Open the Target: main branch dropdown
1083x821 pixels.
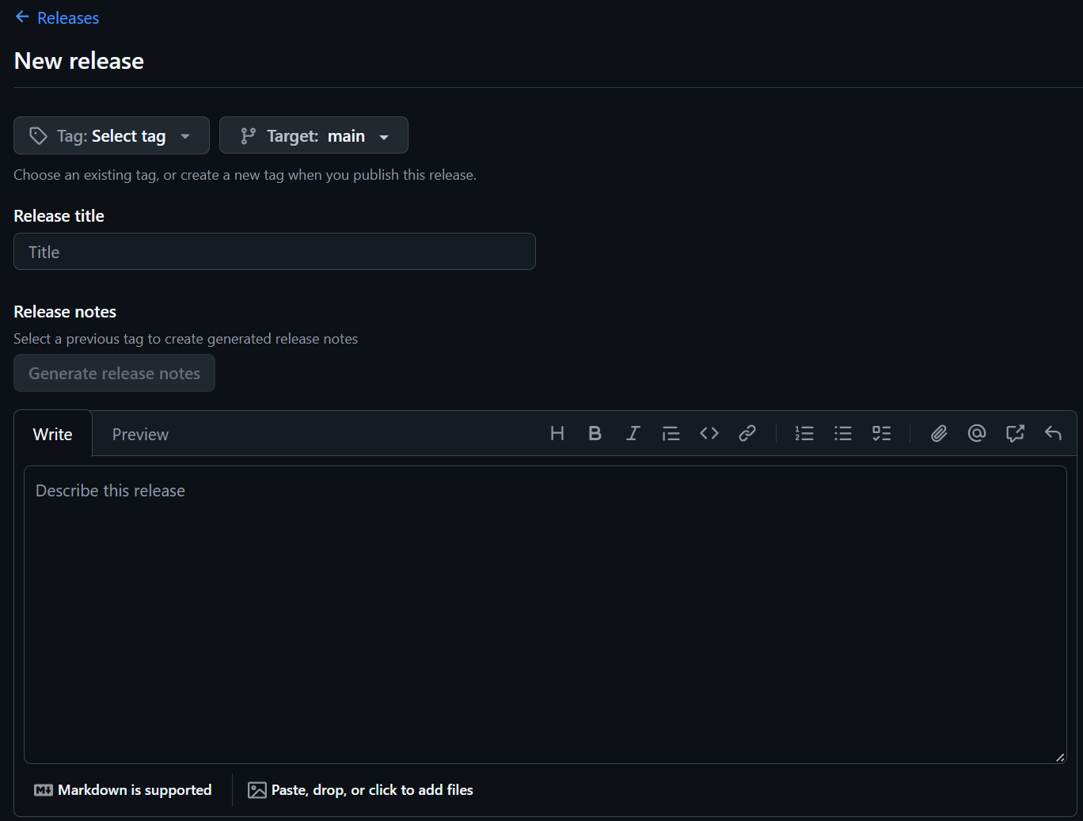tap(313, 135)
